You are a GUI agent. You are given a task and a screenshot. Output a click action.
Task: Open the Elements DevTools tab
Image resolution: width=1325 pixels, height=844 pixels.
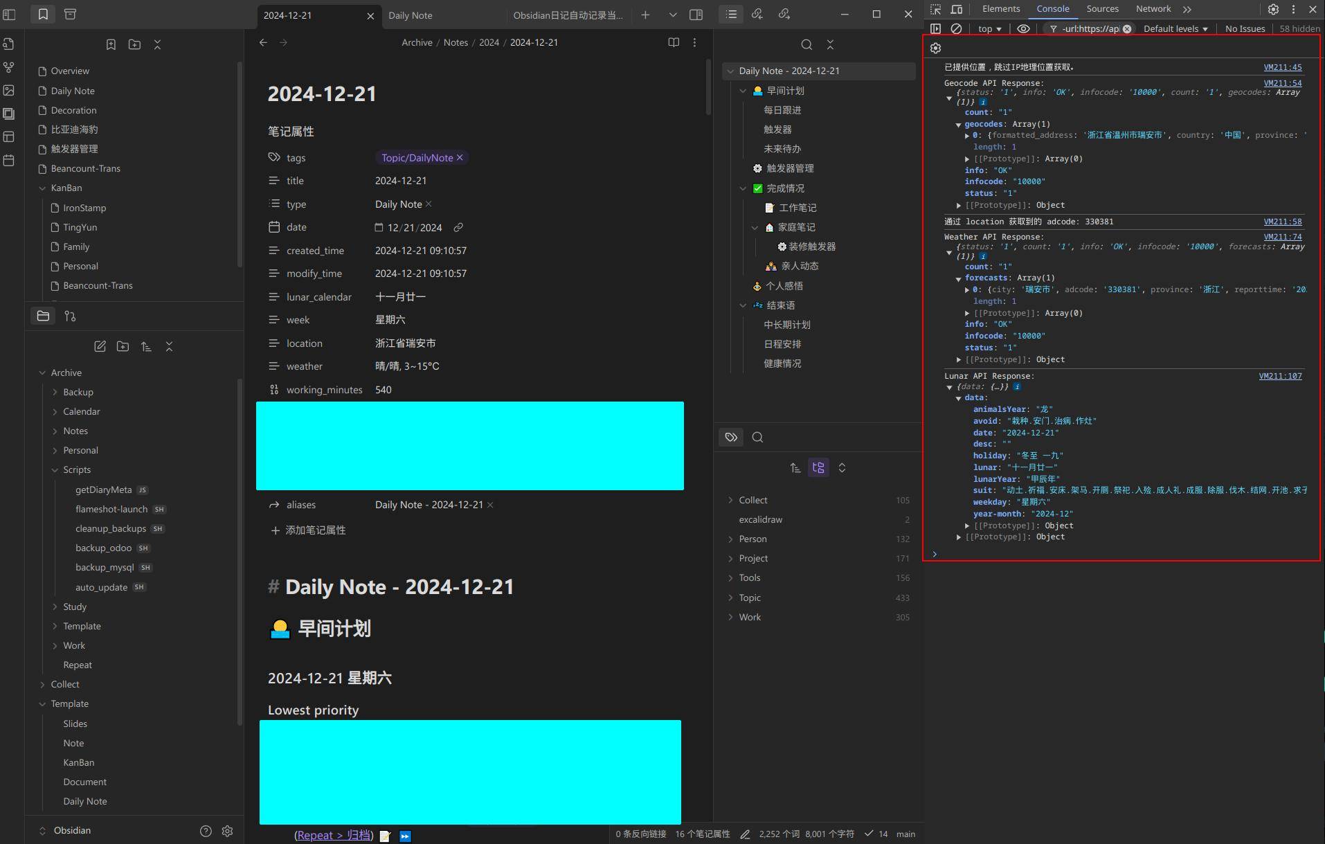coord(1001,9)
